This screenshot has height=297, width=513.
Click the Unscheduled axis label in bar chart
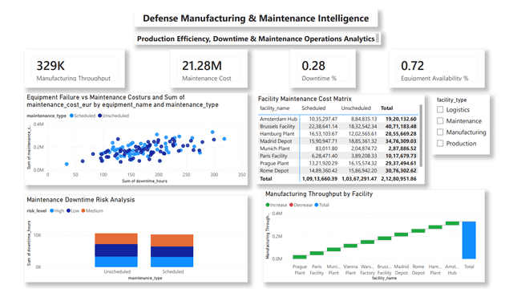[117, 272]
